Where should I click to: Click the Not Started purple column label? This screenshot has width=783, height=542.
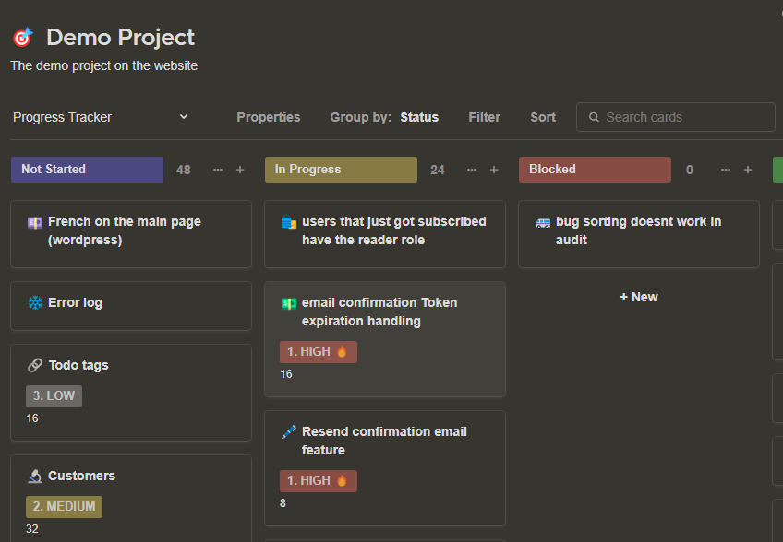click(87, 170)
